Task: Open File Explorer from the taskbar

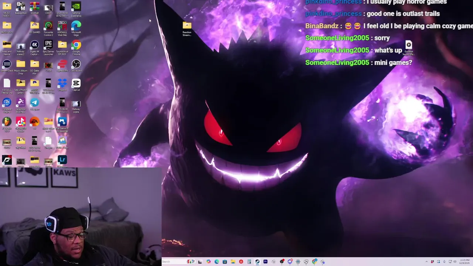Action: coord(233,262)
